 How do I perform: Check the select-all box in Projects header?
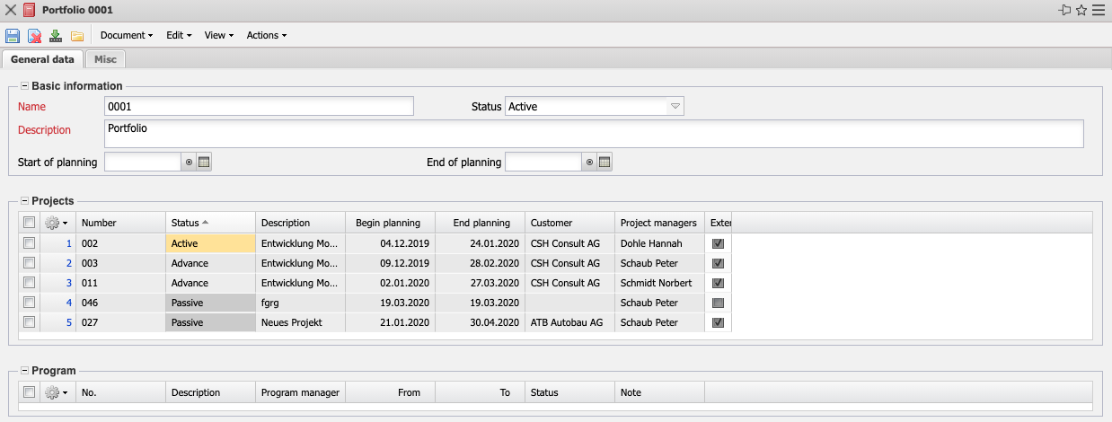[29, 223]
